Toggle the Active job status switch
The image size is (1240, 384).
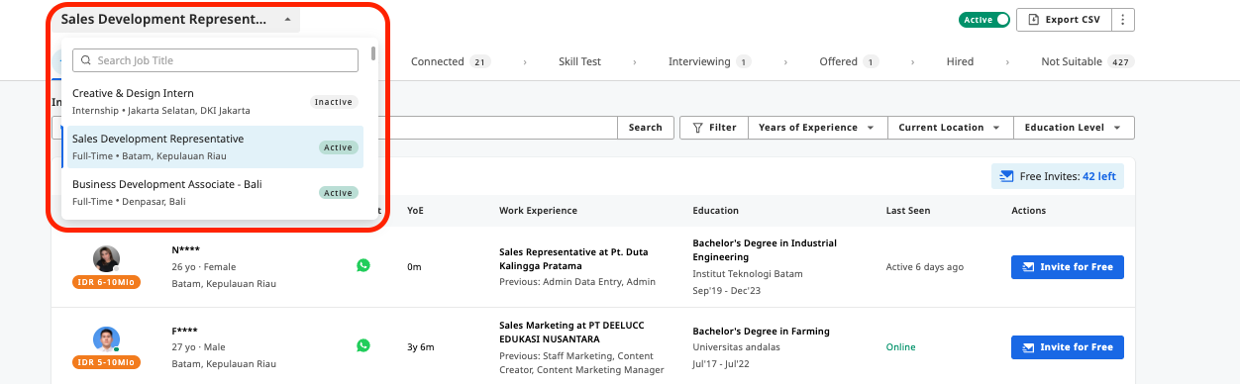983,20
